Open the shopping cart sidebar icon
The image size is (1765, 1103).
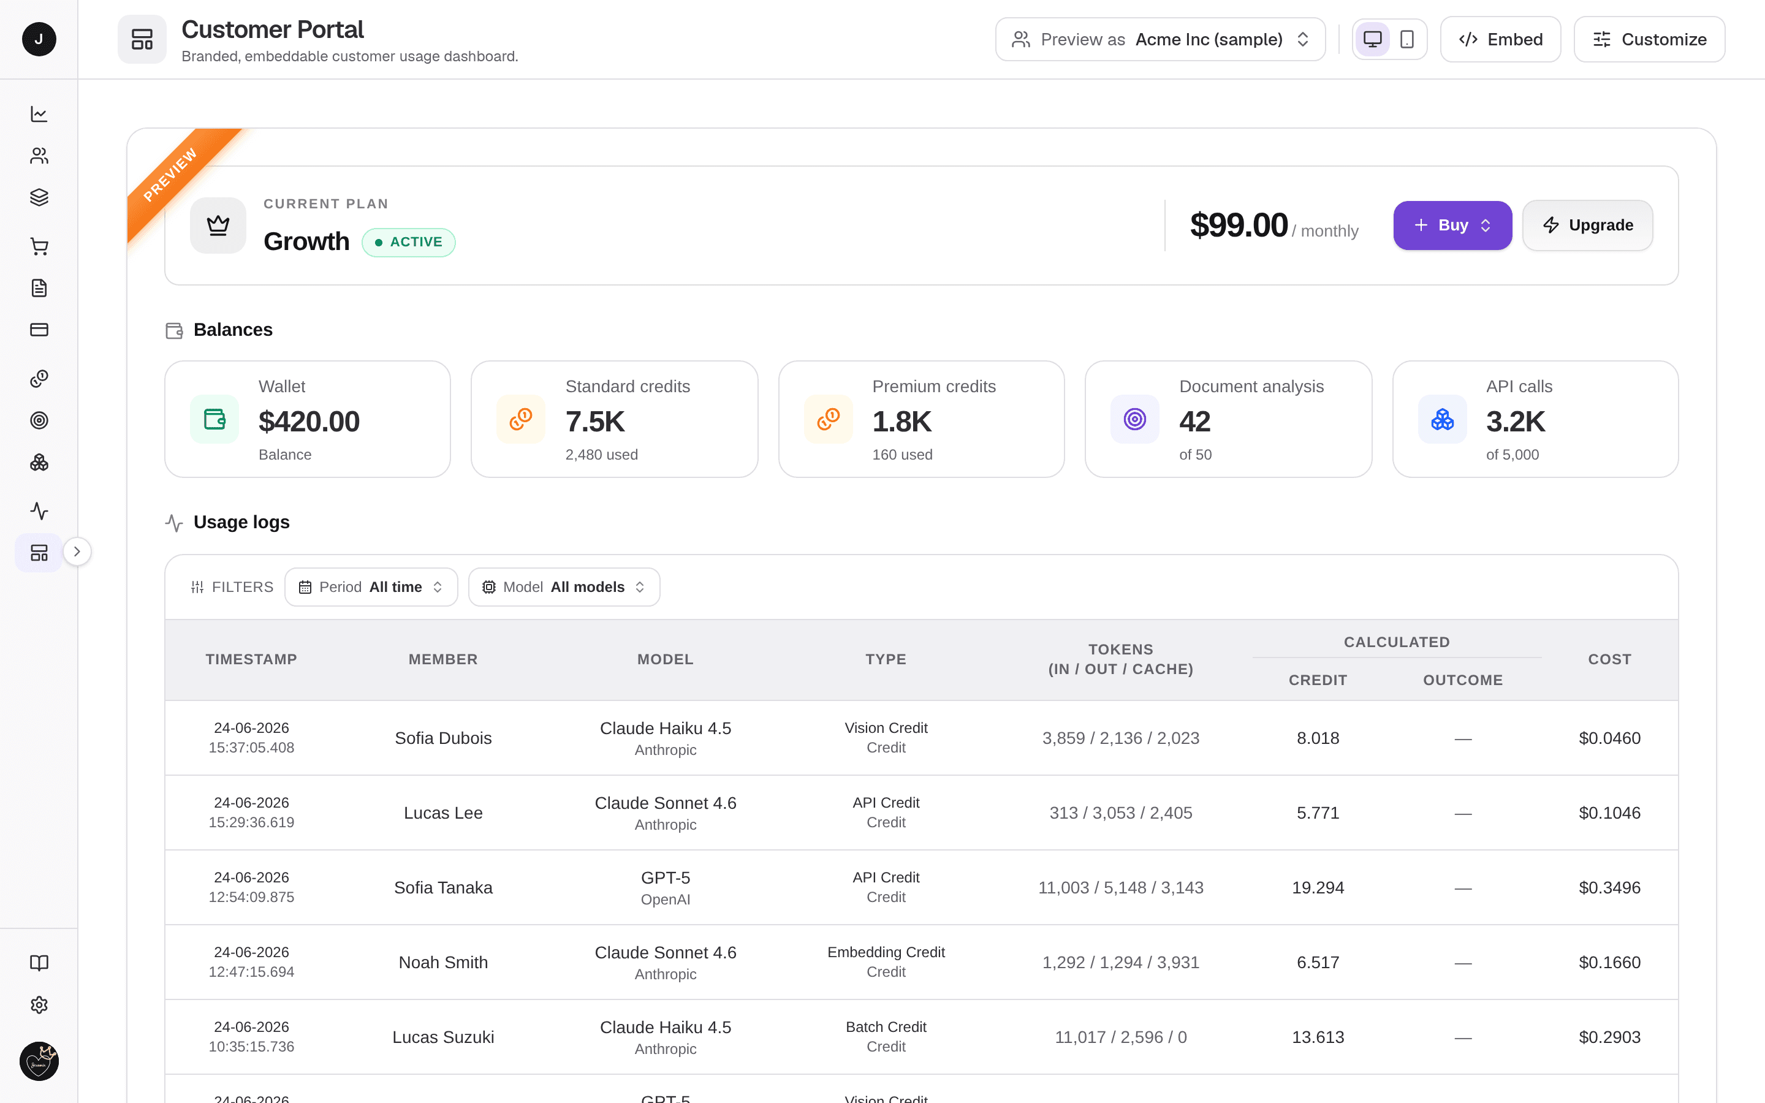(x=39, y=246)
